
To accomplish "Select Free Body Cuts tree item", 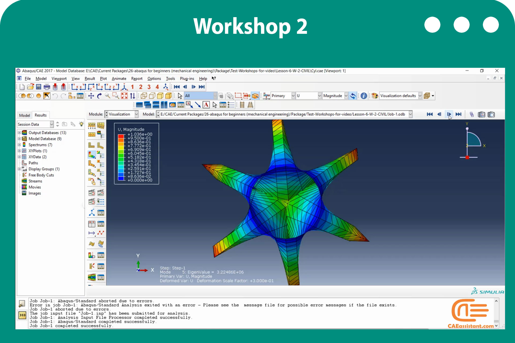I will pos(41,175).
